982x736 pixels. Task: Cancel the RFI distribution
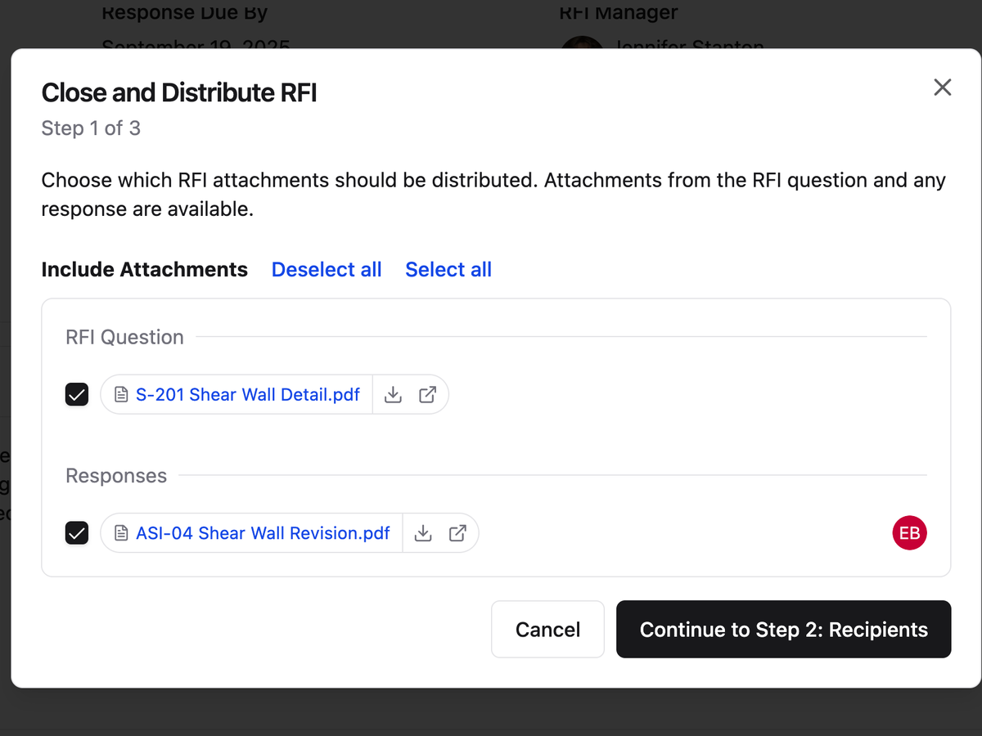tap(547, 630)
